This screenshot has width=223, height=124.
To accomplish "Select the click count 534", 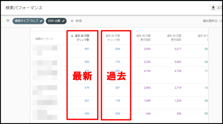I will point(118,49).
